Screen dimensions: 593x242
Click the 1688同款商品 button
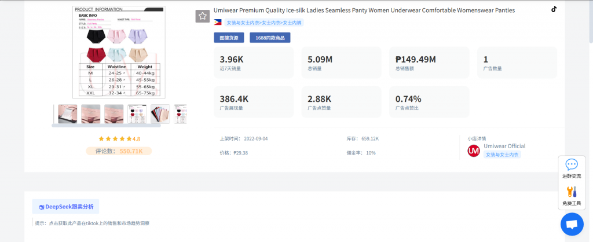click(x=270, y=38)
